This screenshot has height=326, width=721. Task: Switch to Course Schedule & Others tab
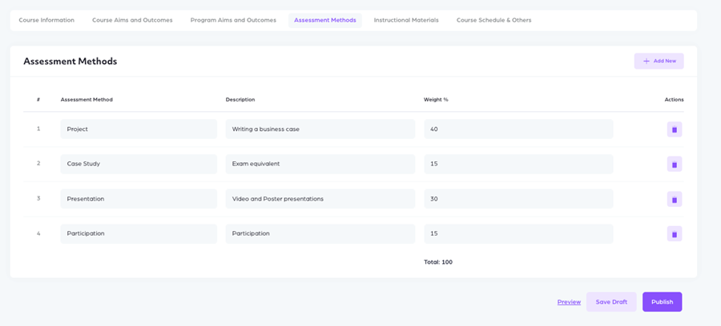click(493, 20)
